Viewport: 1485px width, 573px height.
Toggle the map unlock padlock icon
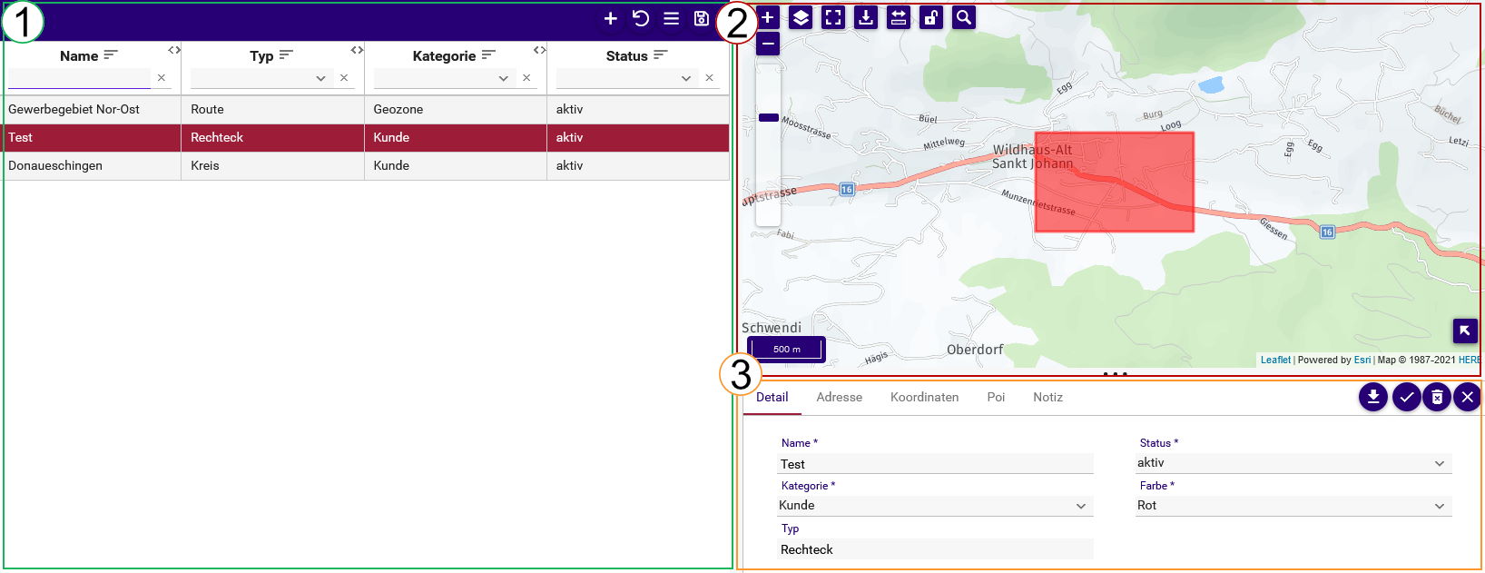pyautogui.click(x=931, y=17)
